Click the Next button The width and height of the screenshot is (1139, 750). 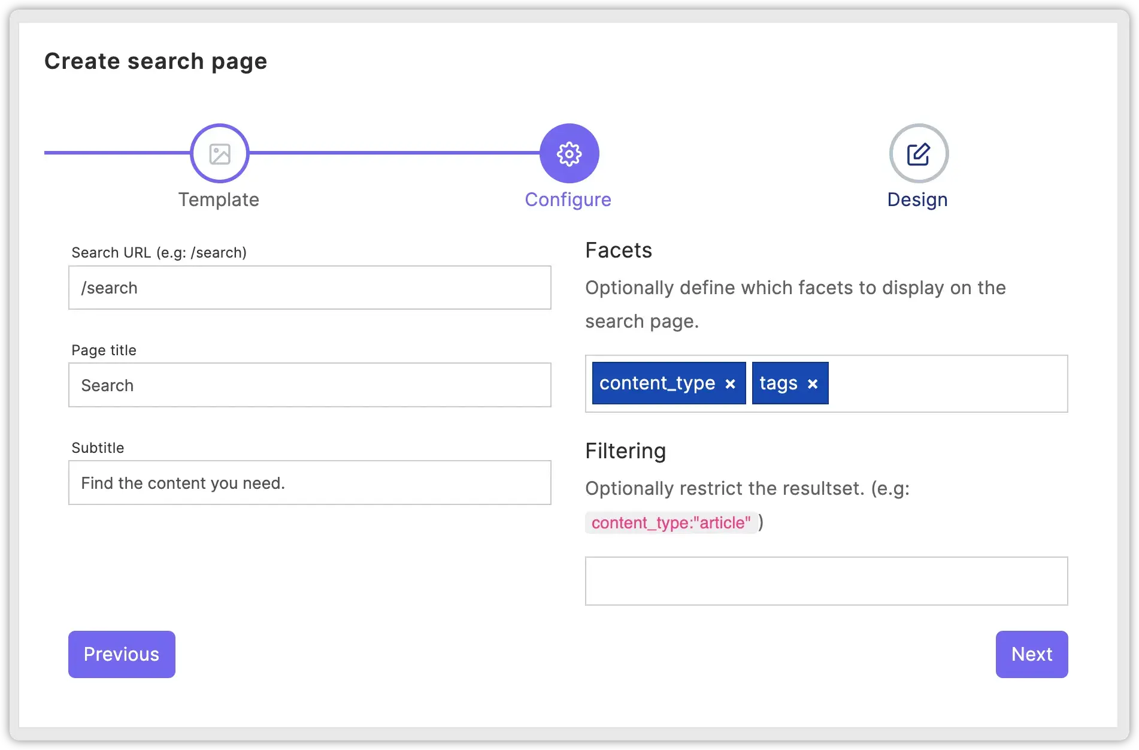[1031, 654]
